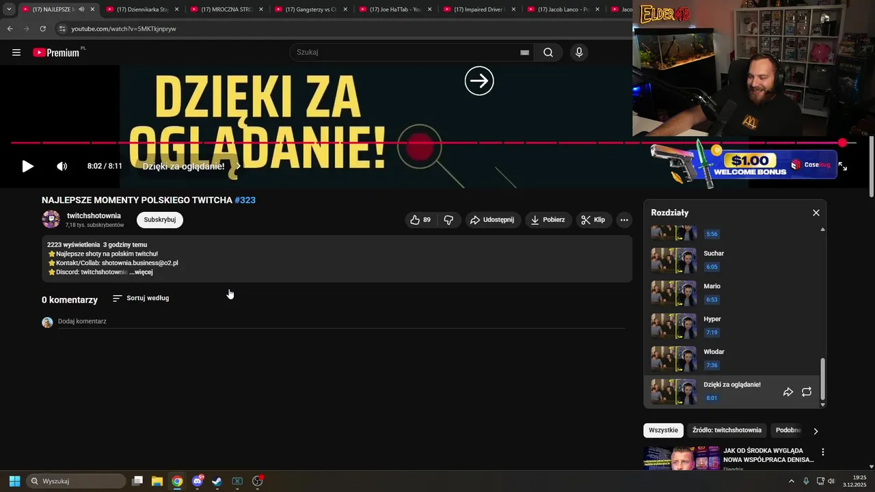Viewport: 875px width, 492px height.
Task: Close the 'Jacob Lanco' browser tab
Action: [597, 10]
